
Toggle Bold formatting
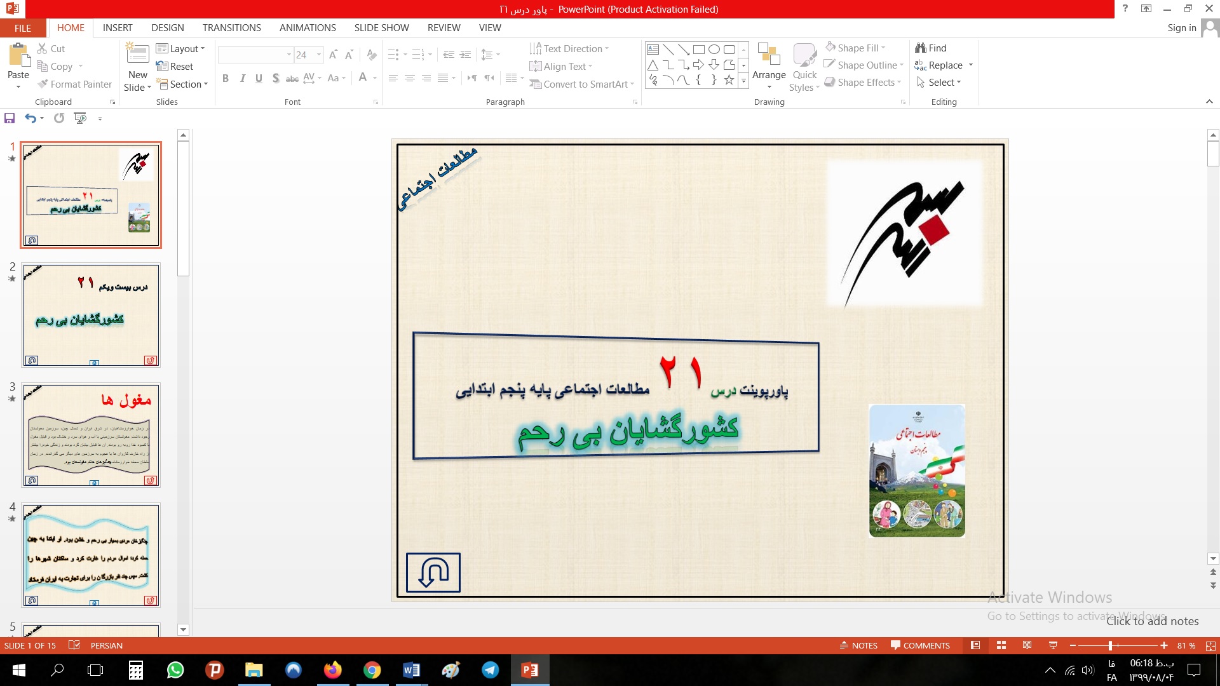coord(226,78)
